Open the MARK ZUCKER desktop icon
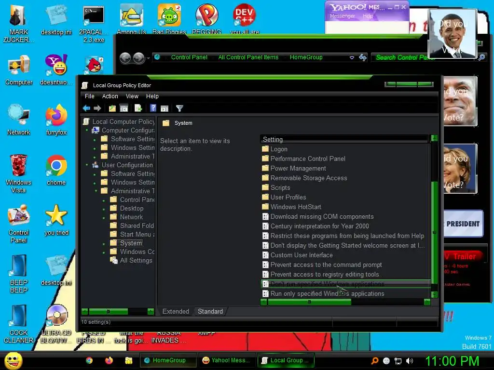 (18, 24)
